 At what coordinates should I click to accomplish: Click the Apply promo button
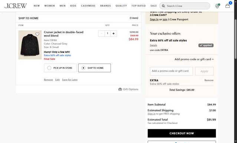(x=204, y=71)
